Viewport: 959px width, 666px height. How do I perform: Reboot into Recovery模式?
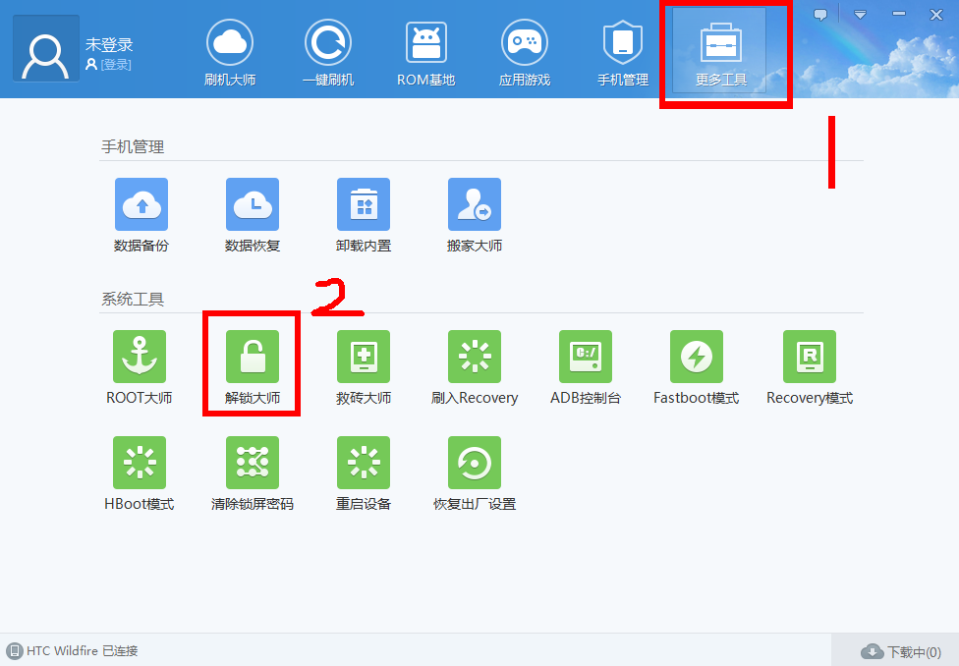pyautogui.click(x=809, y=357)
